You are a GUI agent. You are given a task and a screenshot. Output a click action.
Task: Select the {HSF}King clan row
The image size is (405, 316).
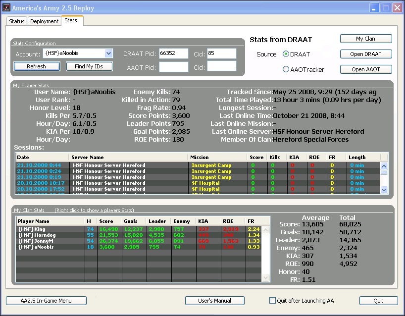coord(139,229)
